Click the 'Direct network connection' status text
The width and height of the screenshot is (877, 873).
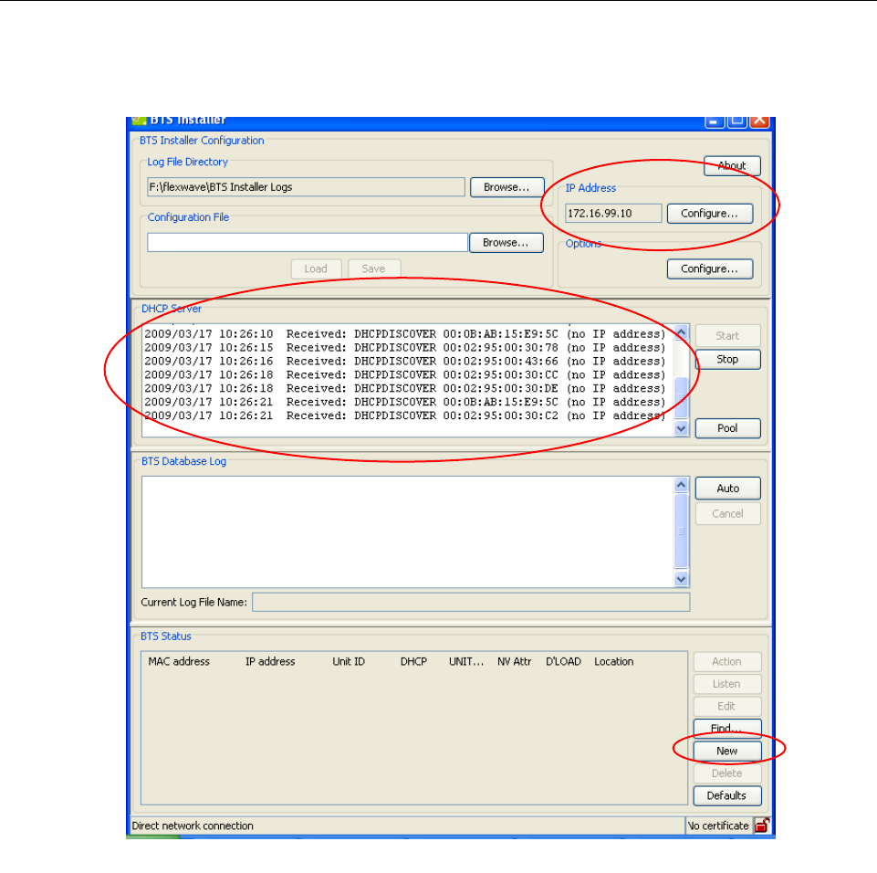(193, 826)
